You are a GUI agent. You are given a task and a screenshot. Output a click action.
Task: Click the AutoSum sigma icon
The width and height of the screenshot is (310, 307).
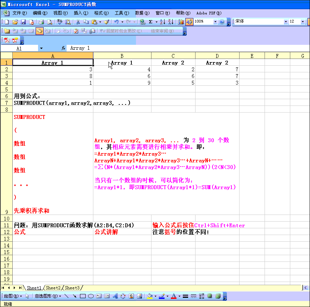click(x=150, y=22)
